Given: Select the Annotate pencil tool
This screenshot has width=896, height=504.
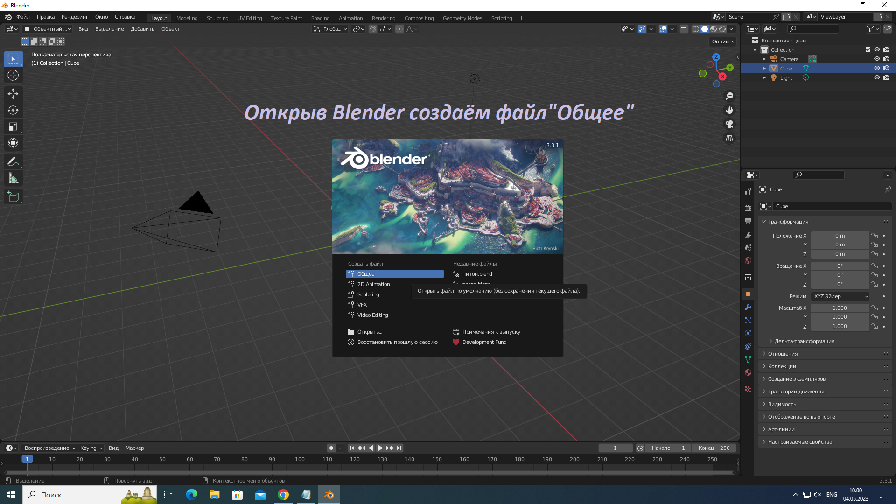Looking at the screenshot, I should (x=13, y=162).
